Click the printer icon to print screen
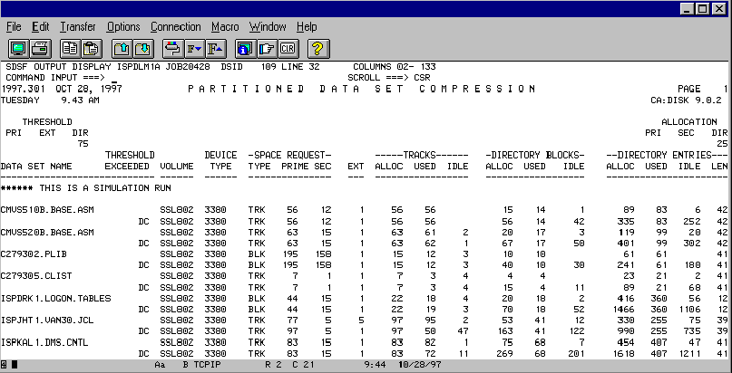The width and height of the screenshot is (732, 373). pyautogui.click(x=40, y=48)
